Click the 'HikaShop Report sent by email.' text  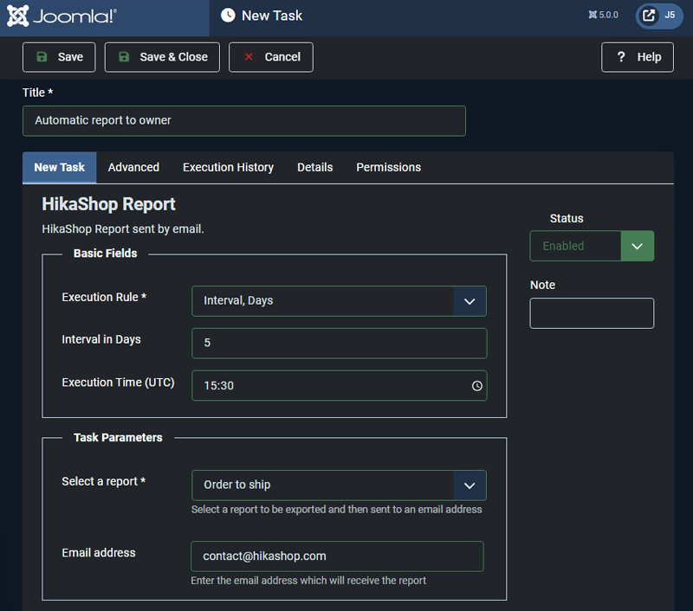click(x=123, y=229)
